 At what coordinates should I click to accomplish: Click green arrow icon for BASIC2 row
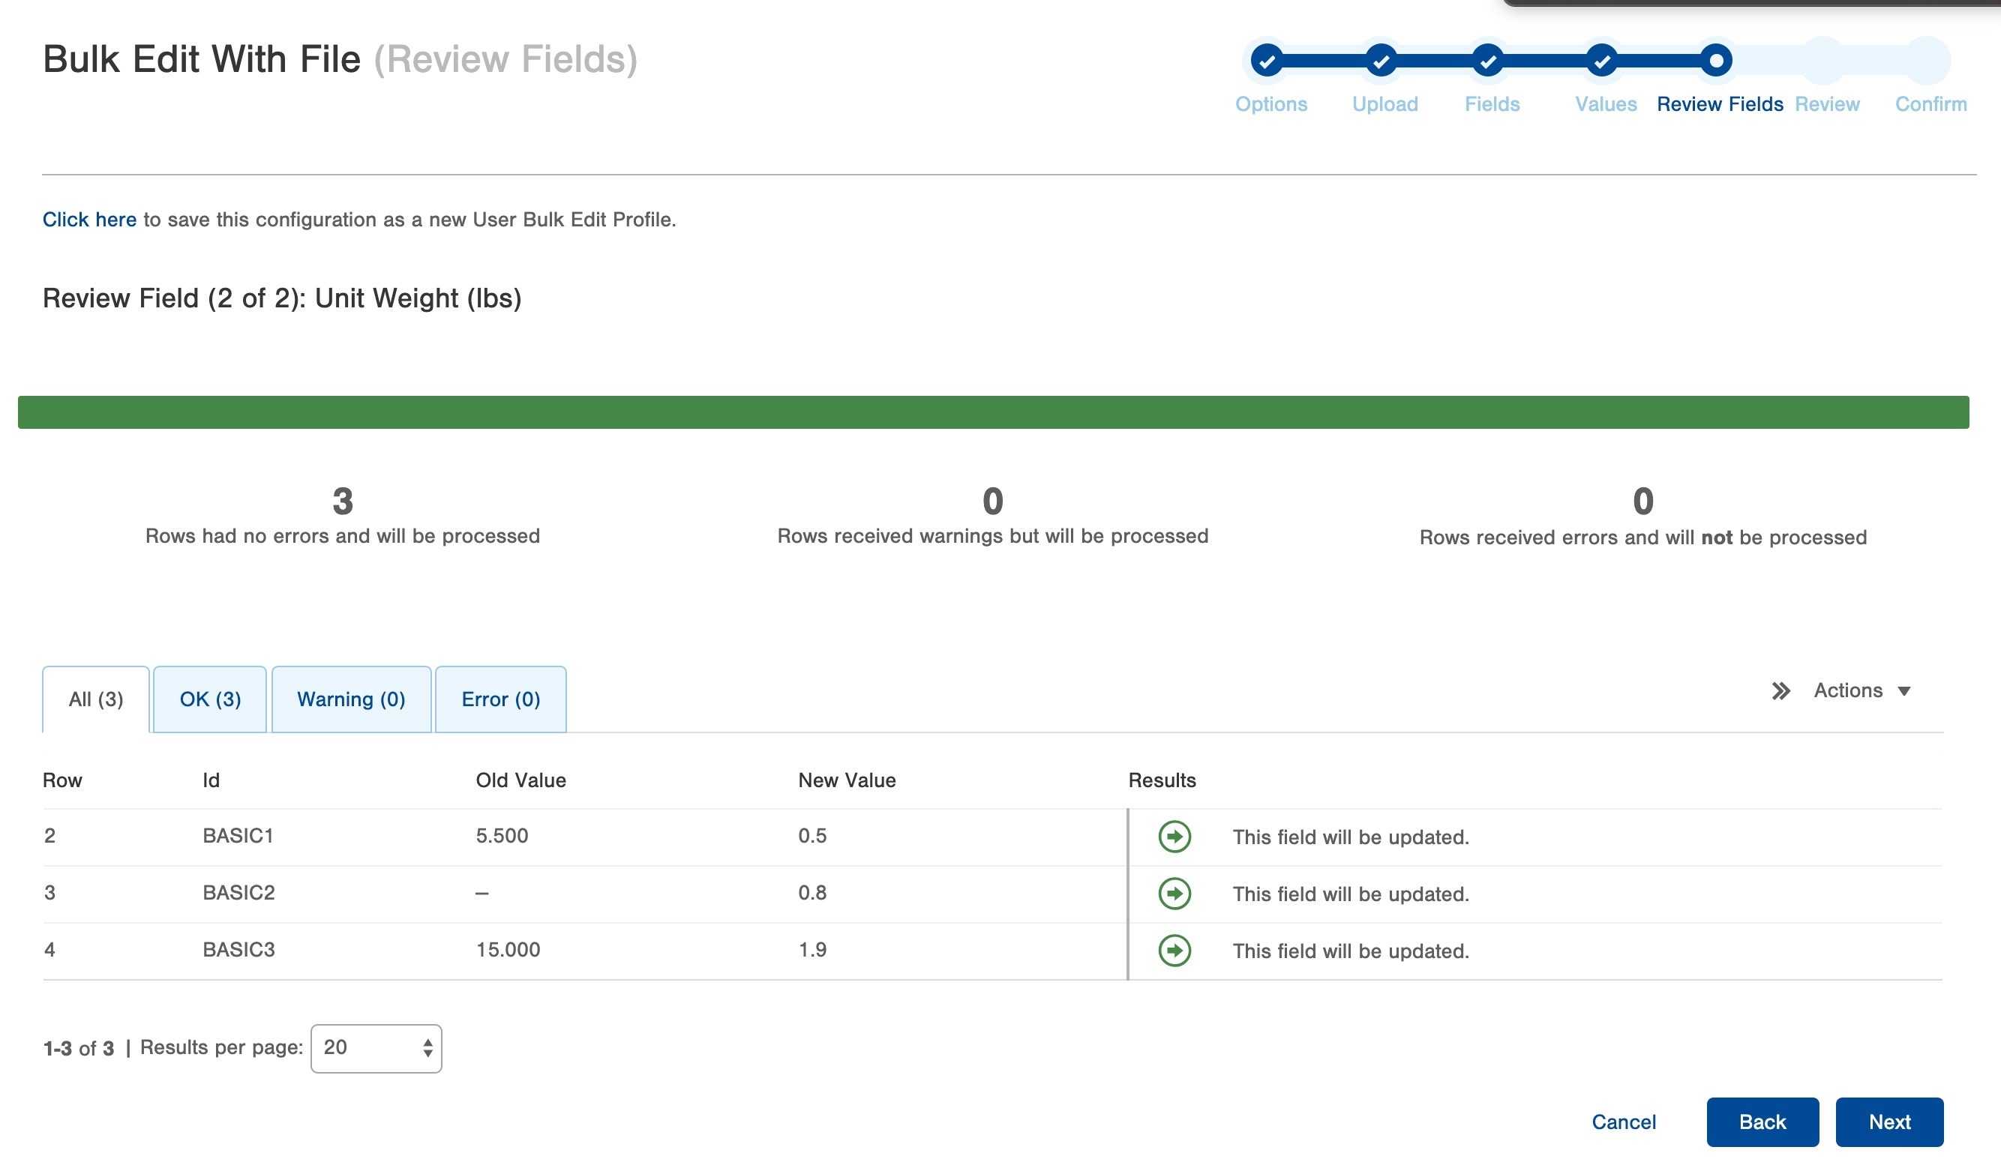[1174, 893]
